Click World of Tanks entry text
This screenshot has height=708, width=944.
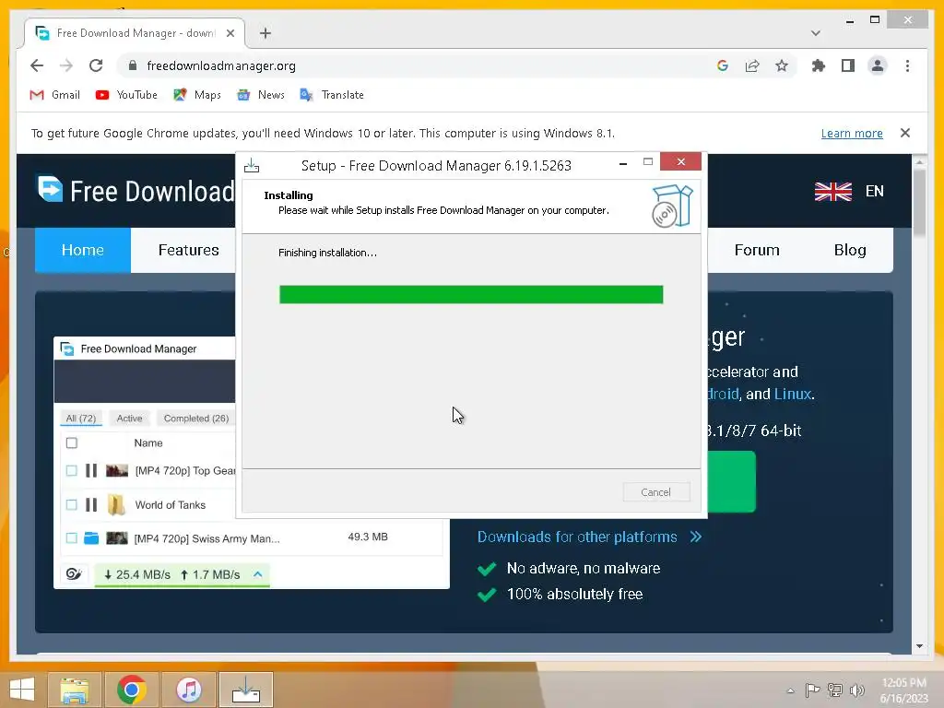pos(170,505)
